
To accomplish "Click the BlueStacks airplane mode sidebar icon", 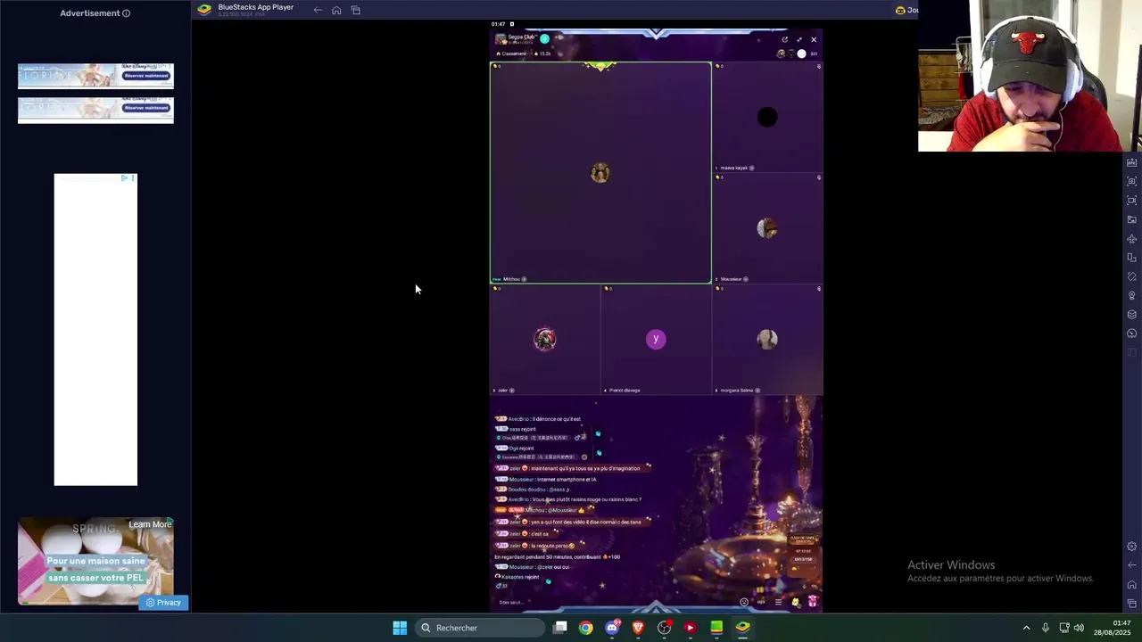I will point(1132,239).
